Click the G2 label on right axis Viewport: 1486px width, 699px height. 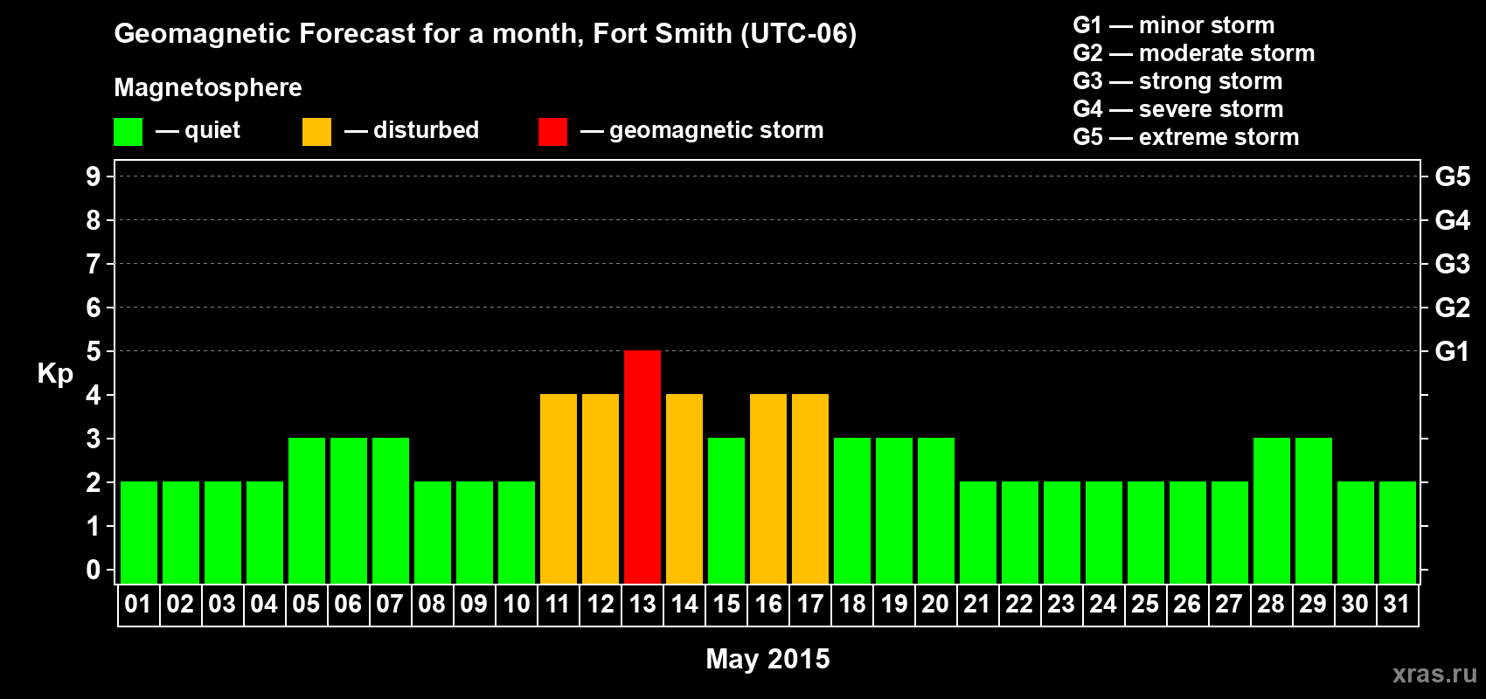click(x=1452, y=308)
